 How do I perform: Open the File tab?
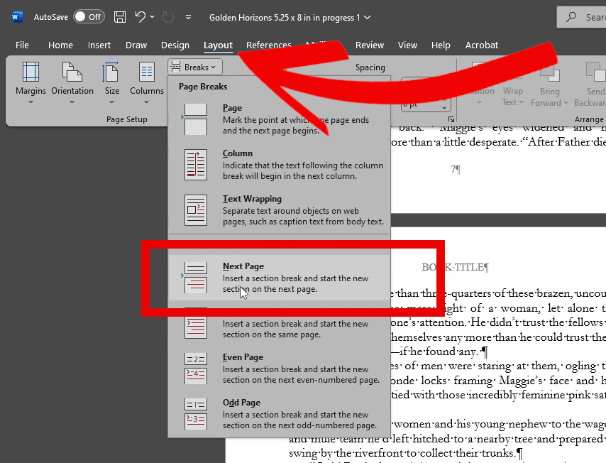click(22, 45)
